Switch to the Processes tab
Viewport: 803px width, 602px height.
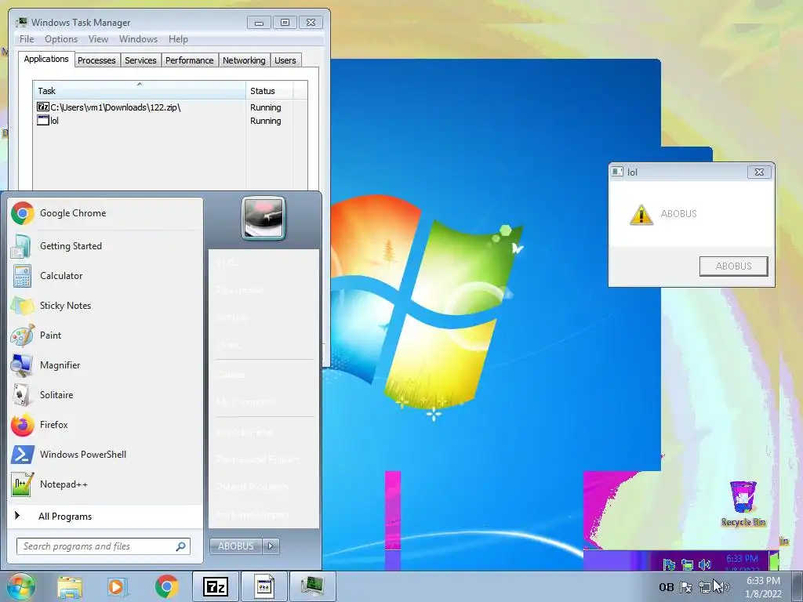[96, 60]
